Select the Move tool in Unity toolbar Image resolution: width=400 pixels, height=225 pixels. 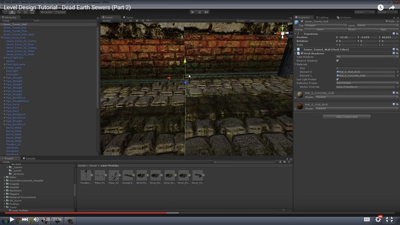click(x=12, y=12)
